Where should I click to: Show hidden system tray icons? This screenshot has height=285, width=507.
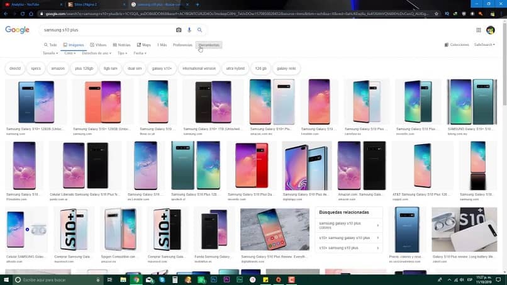pyautogui.click(x=449, y=280)
